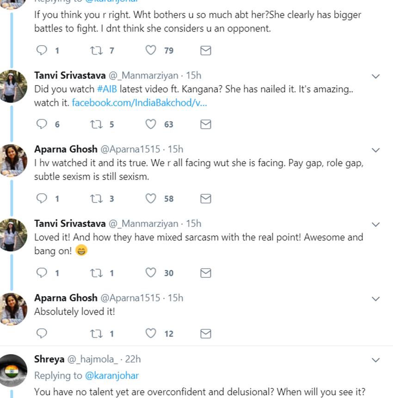Message the 'Loved it! And how' tweet
Image resolution: width=393 pixels, height=398 pixels.
click(206, 273)
